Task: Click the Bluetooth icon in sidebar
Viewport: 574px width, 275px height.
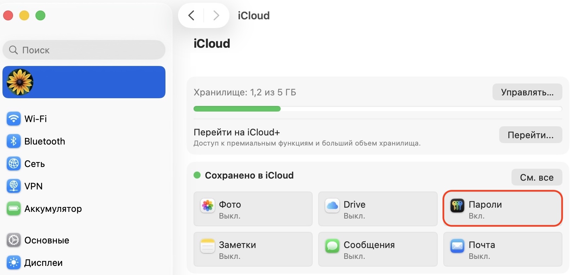Action: click(x=14, y=141)
